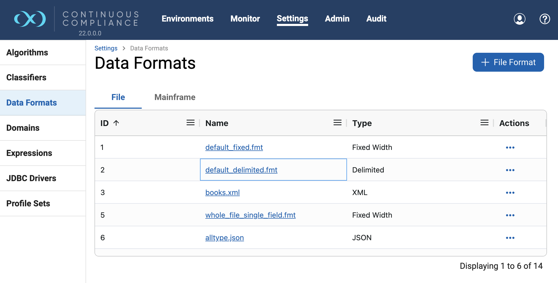558x283 pixels.
Task: Open the user profile icon
Action: click(519, 19)
